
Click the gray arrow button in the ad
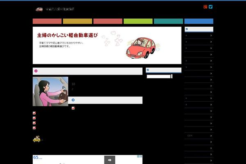(109, 160)
